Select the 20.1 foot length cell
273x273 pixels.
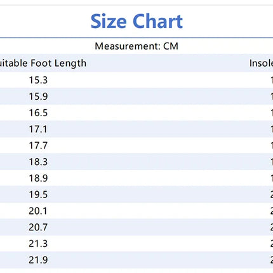pyautogui.click(x=38, y=211)
